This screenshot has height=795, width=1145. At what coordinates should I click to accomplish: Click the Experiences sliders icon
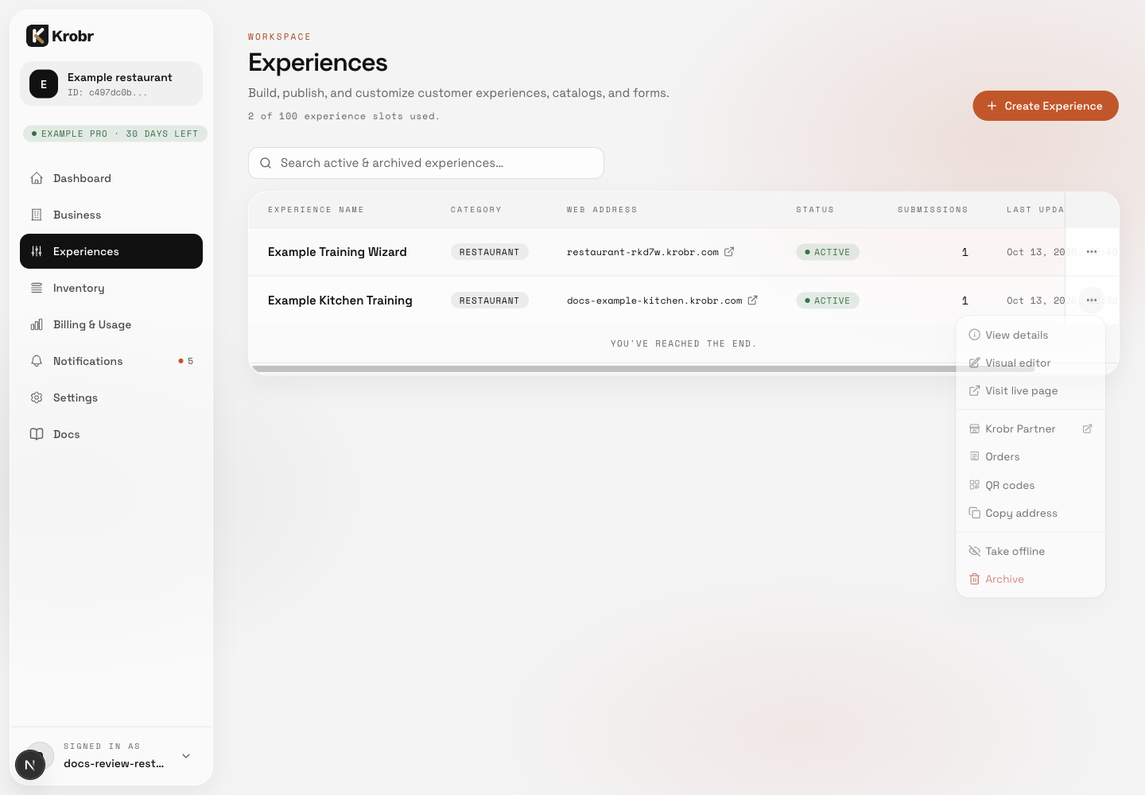37,251
